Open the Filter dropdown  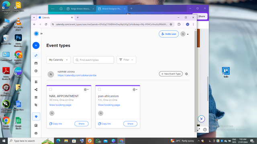[x=126, y=60]
